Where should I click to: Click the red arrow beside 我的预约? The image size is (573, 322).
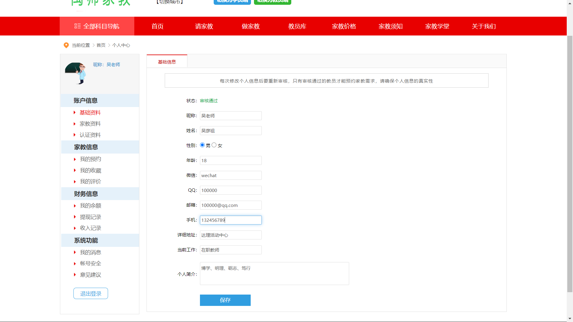75,159
